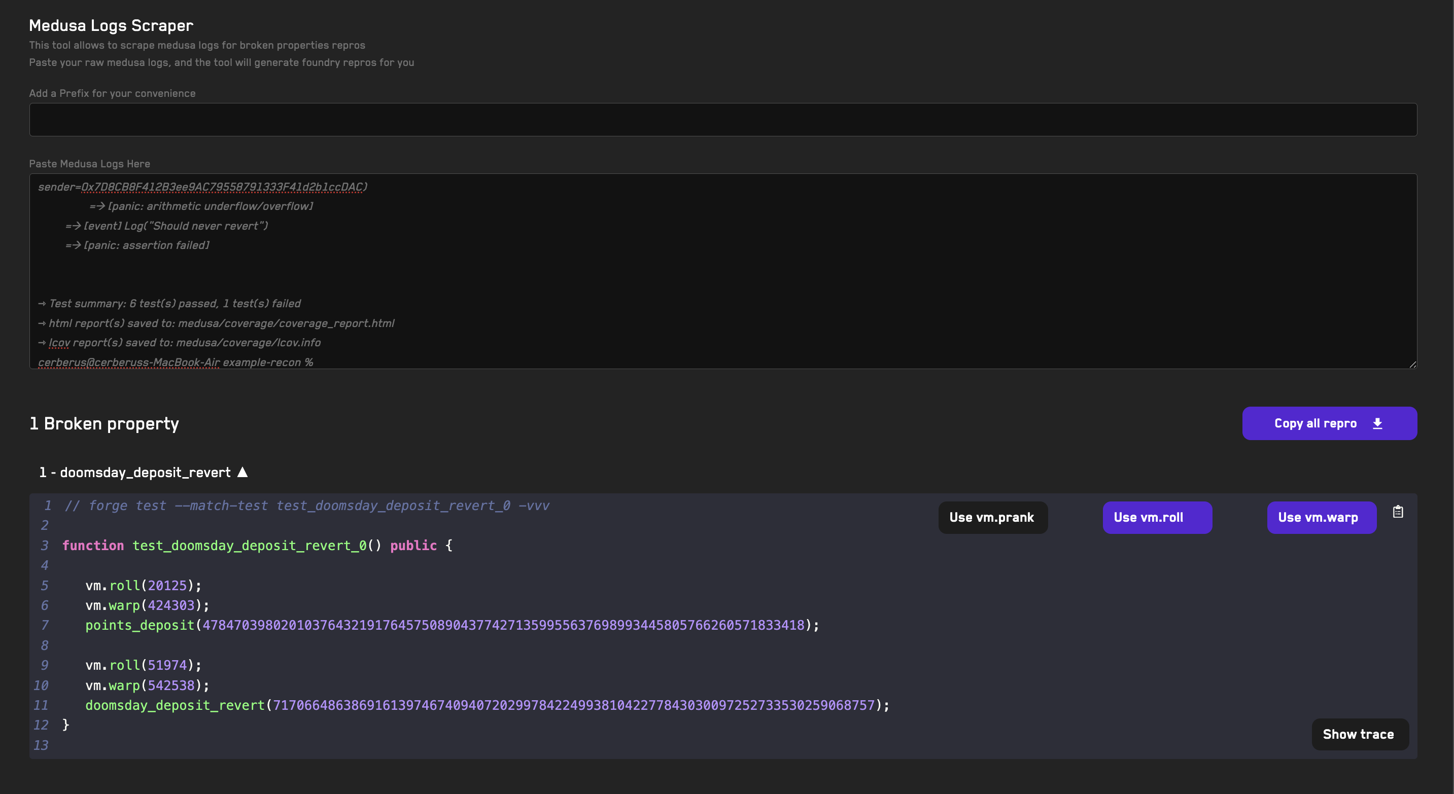Click the doomsday_deposit_revert call line
The height and width of the screenshot is (794, 1454).
point(487,705)
